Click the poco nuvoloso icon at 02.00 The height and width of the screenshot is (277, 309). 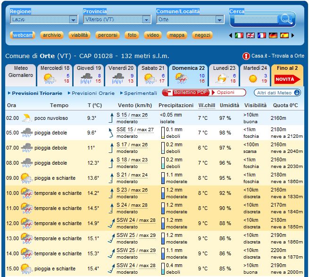pos(27,118)
